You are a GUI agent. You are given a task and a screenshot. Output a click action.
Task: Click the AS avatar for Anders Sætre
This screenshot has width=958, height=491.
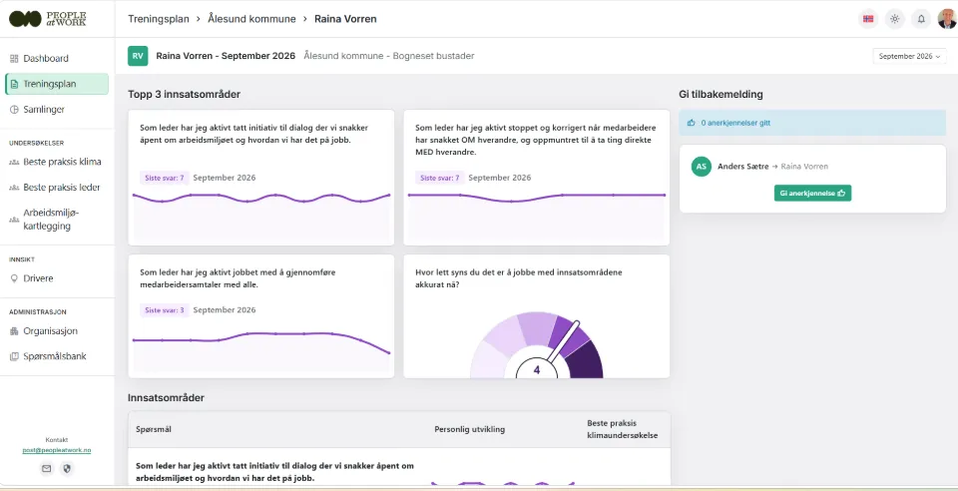702,166
